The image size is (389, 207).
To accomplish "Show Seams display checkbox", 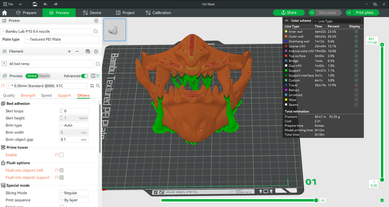I will 356,105.
